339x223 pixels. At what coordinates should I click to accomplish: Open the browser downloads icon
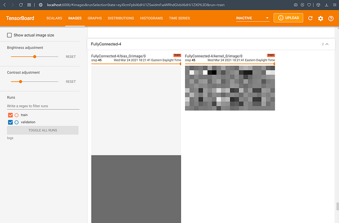click(x=326, y=5)
